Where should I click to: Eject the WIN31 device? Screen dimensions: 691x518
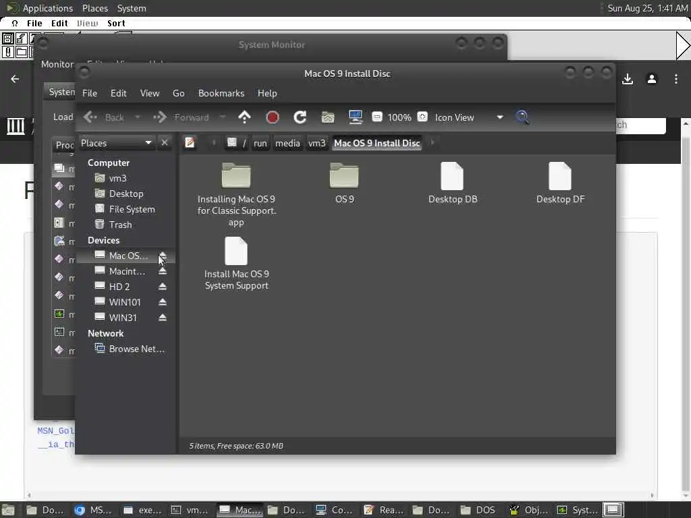point(163,318)
